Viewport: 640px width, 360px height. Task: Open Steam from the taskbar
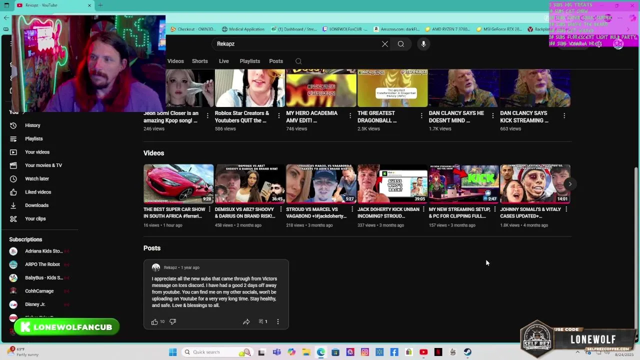click(x=467, y=352)
